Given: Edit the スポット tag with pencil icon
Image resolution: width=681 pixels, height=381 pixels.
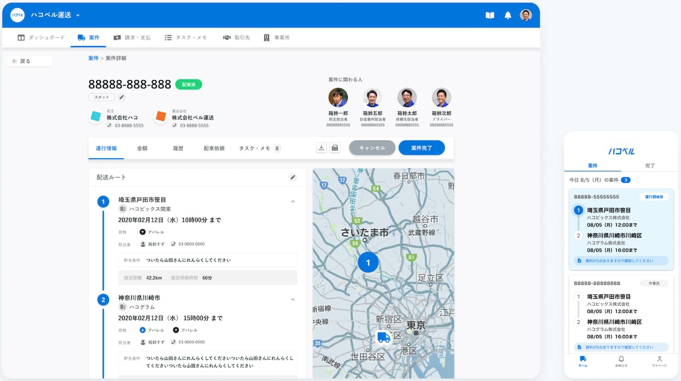Looking at the screenshot, I should coord(121,97).
